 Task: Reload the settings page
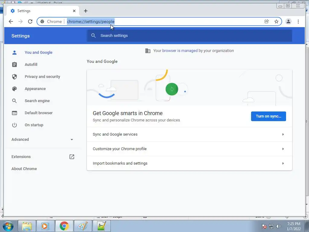[x=30, y=21]
